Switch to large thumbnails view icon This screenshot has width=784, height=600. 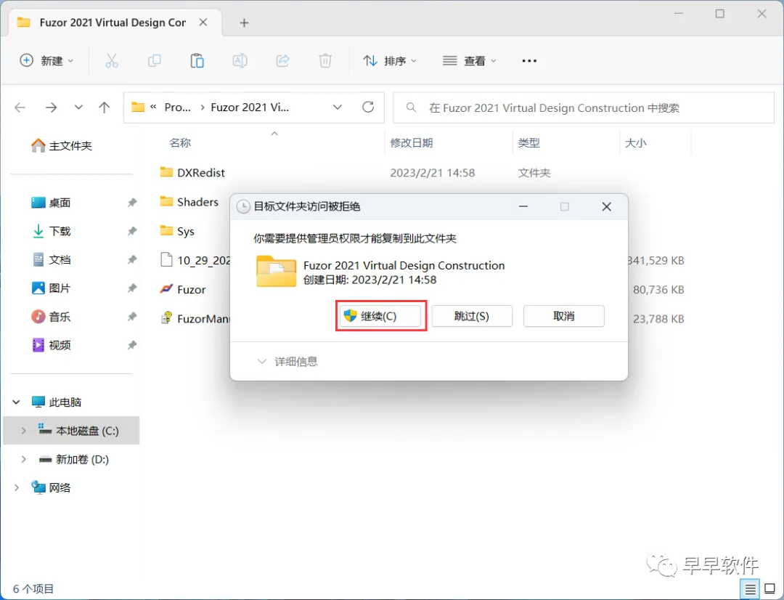(770, 590)
